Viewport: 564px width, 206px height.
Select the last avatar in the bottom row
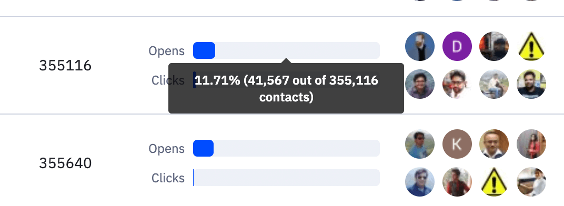tap(531, 182)
